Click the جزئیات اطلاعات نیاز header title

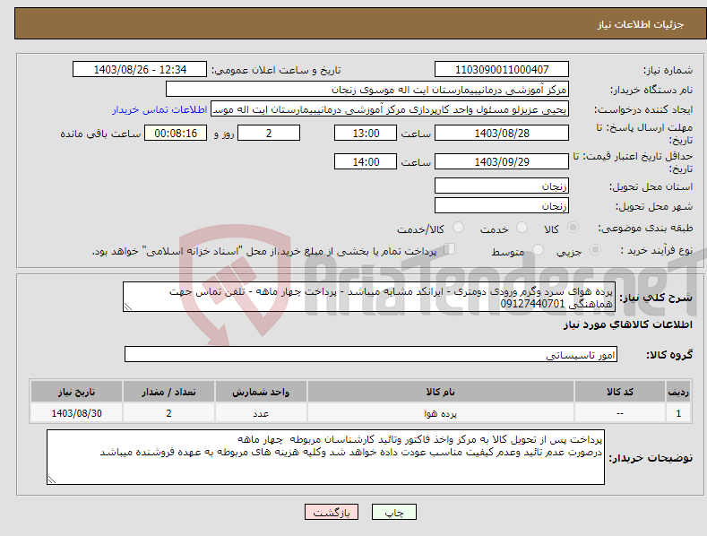pyautogui.click(x=641, y=24)
